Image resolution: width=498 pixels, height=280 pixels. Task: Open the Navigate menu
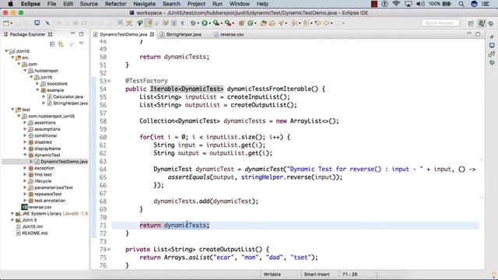click(x=144, y=4)
